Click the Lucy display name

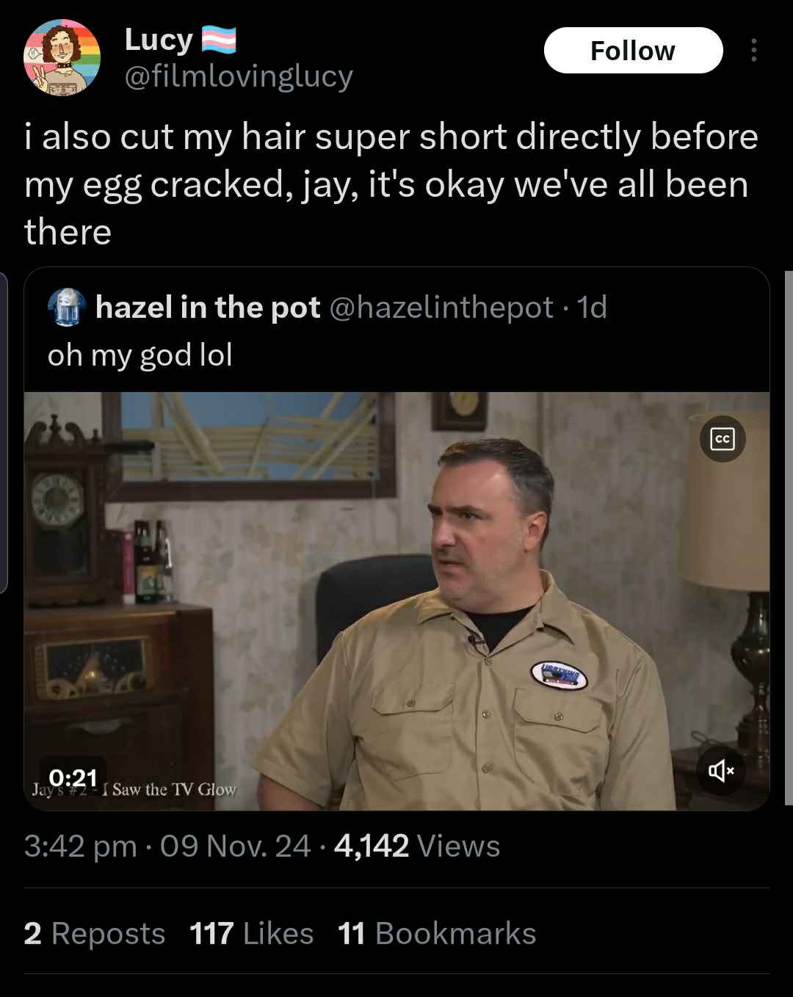[159, 40]
